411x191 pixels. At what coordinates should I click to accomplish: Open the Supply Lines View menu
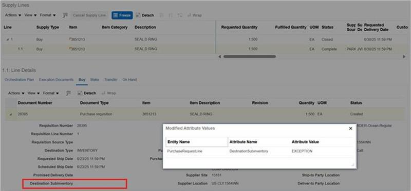(x=30, y=15)
